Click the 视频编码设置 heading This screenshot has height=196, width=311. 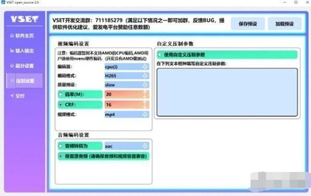click(x=73, y=44)
